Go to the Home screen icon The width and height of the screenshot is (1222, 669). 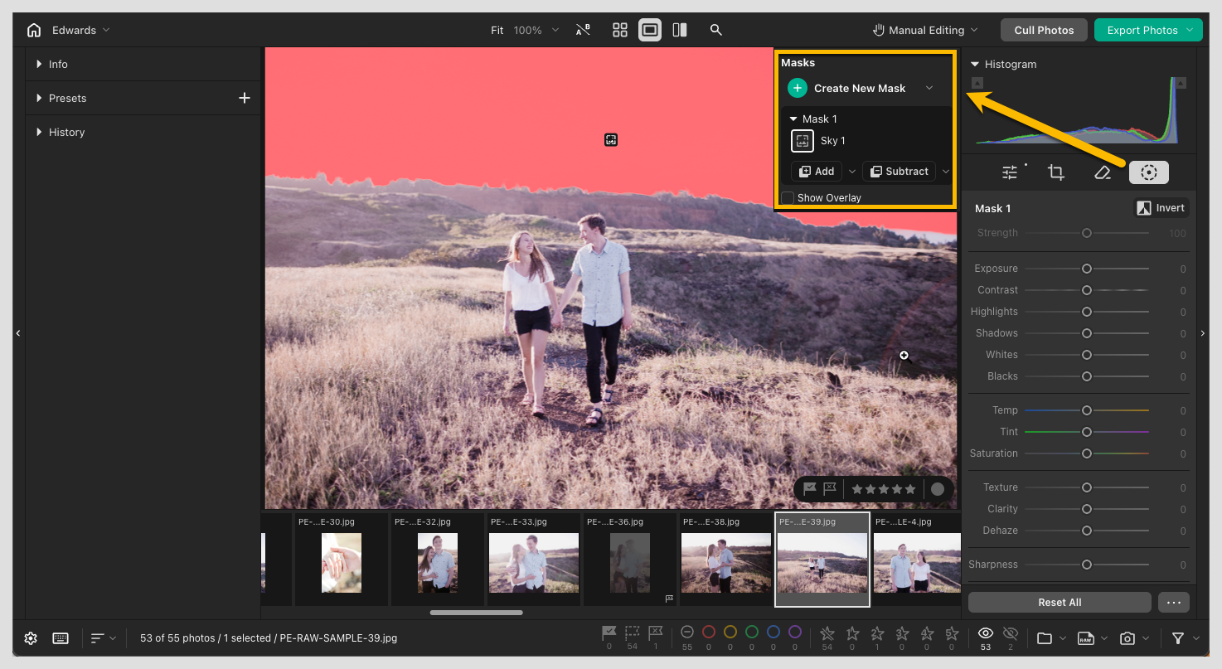[x=34, y=30]
